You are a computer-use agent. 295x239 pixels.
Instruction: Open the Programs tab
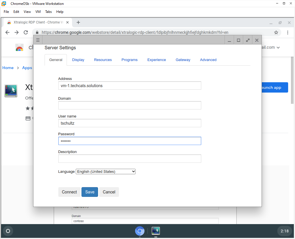point(129,60)
